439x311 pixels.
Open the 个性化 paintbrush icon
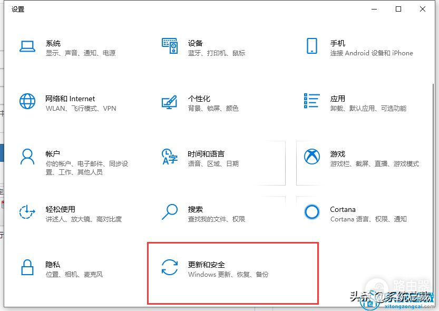pyautogui.click(x=169, y=102)
